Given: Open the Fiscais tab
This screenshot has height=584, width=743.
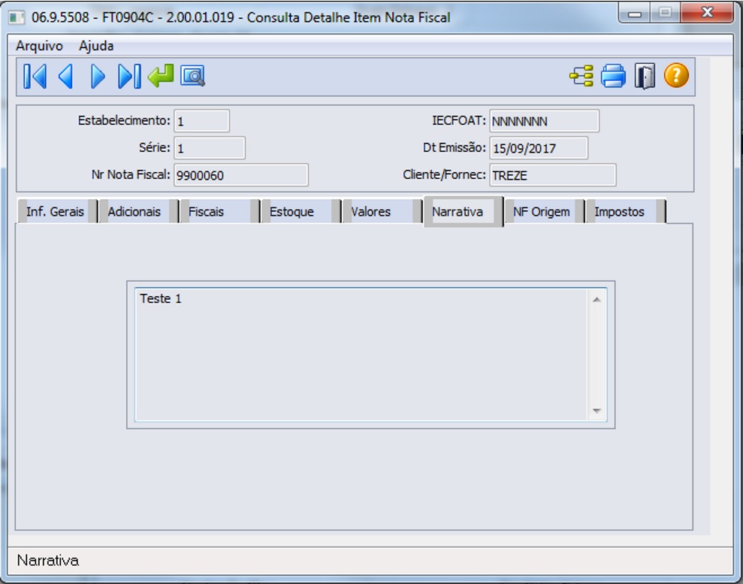Looking at the screenshot, I should (219, 211).
